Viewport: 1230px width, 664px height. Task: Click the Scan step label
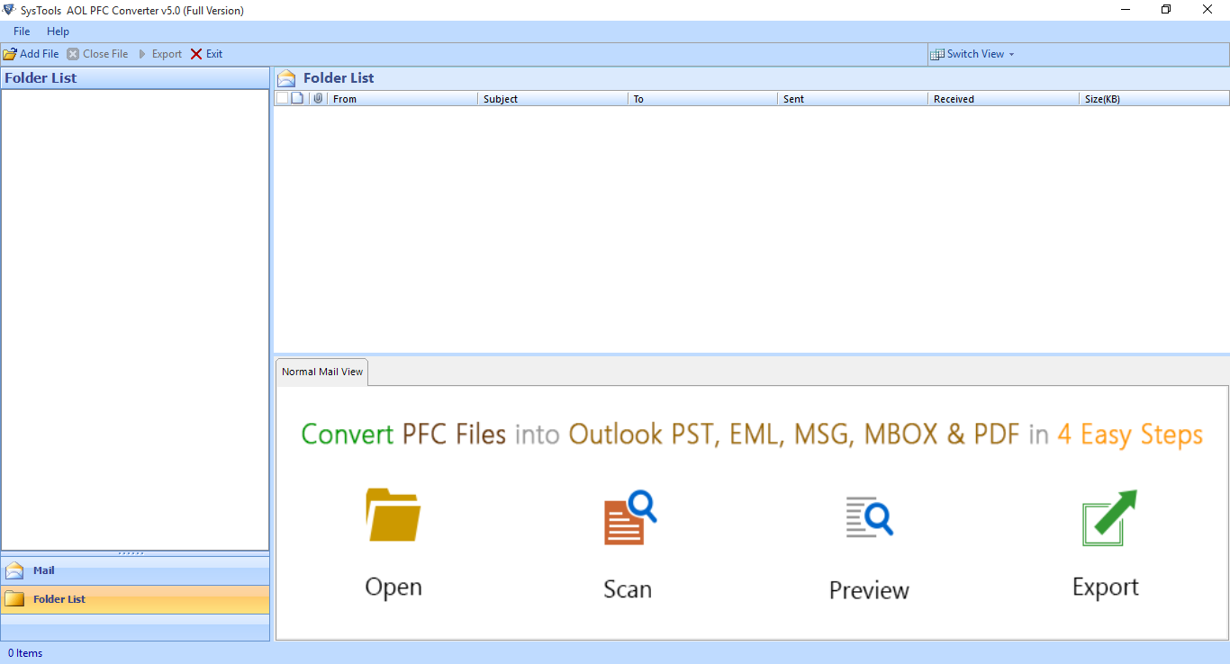tap(628, 589)
